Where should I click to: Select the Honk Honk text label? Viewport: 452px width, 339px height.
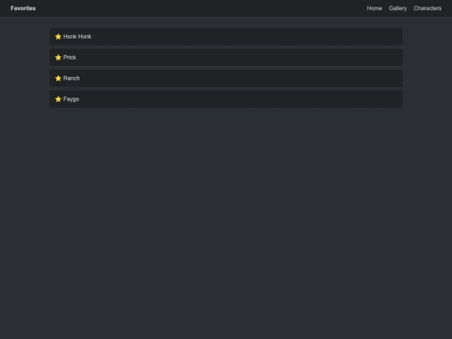click(77, 37)
